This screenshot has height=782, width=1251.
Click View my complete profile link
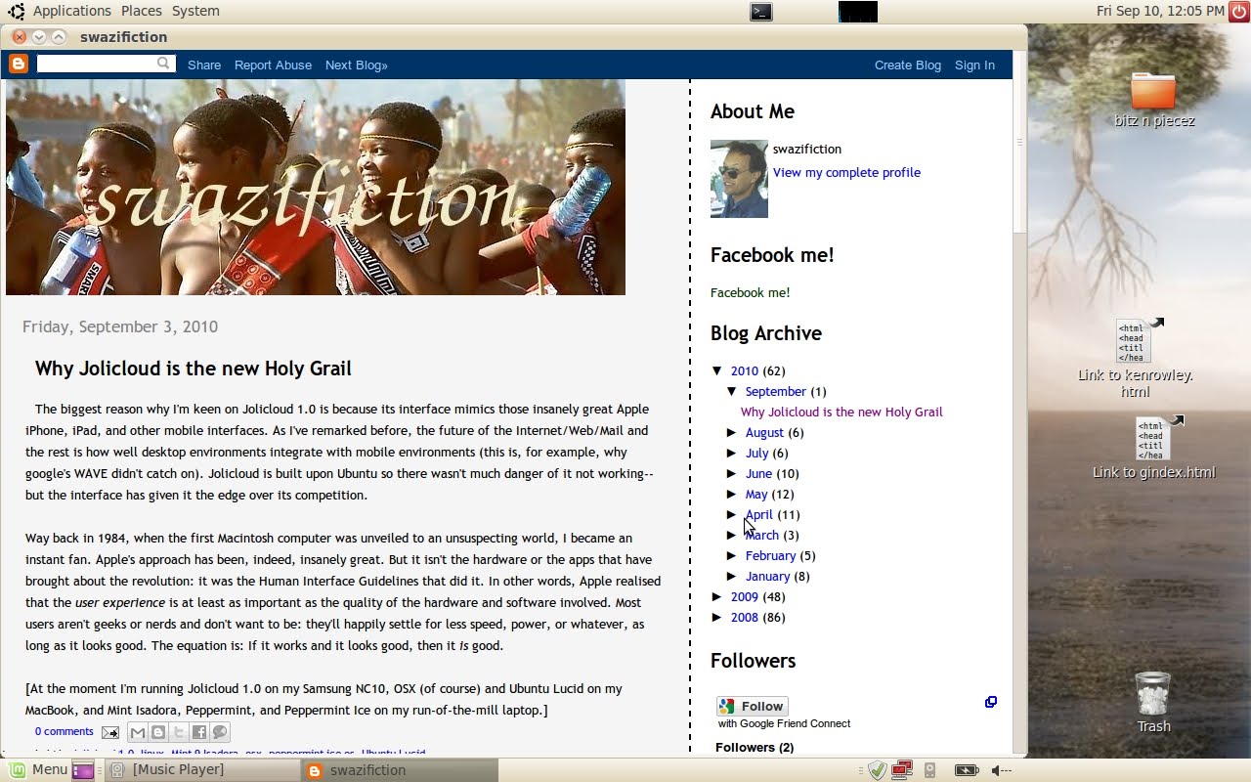(x=846, y=172)
